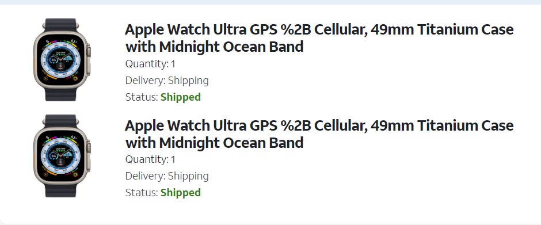Click the upper Midnight band of second watch

tap(61, 120)
